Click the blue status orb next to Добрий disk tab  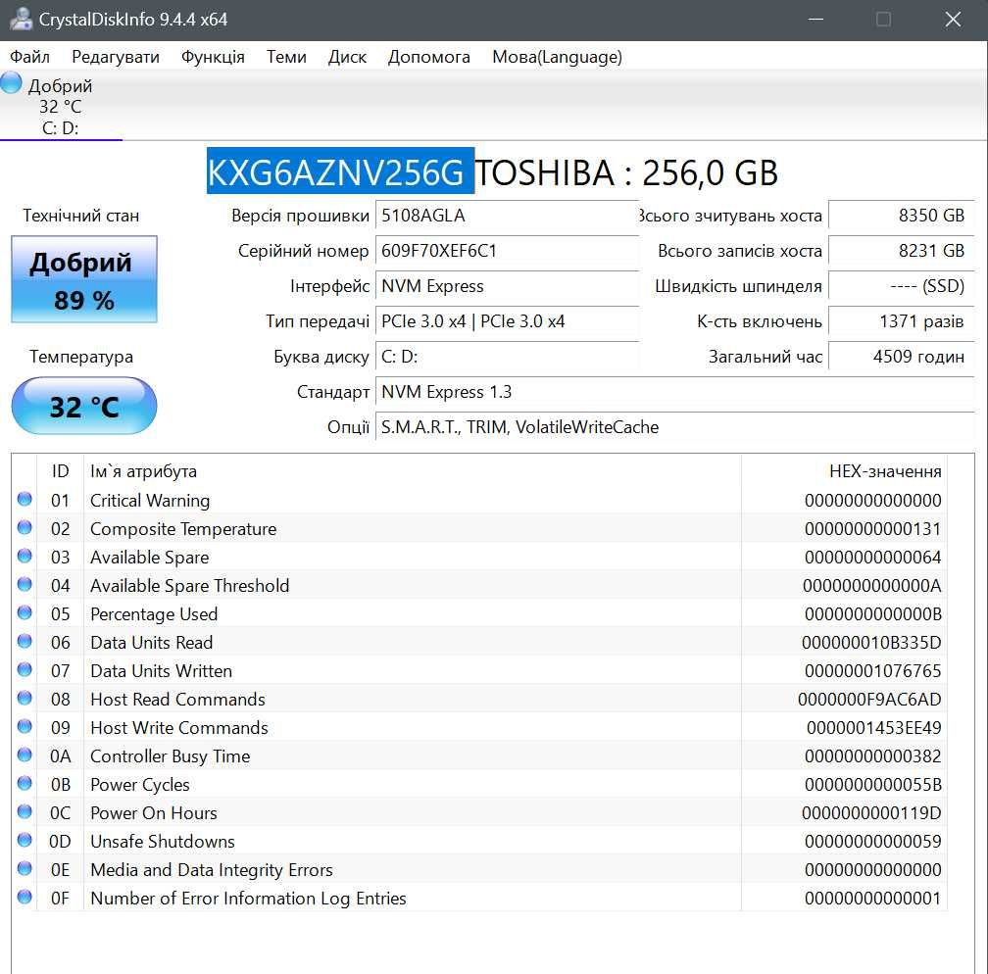[11, 83]
